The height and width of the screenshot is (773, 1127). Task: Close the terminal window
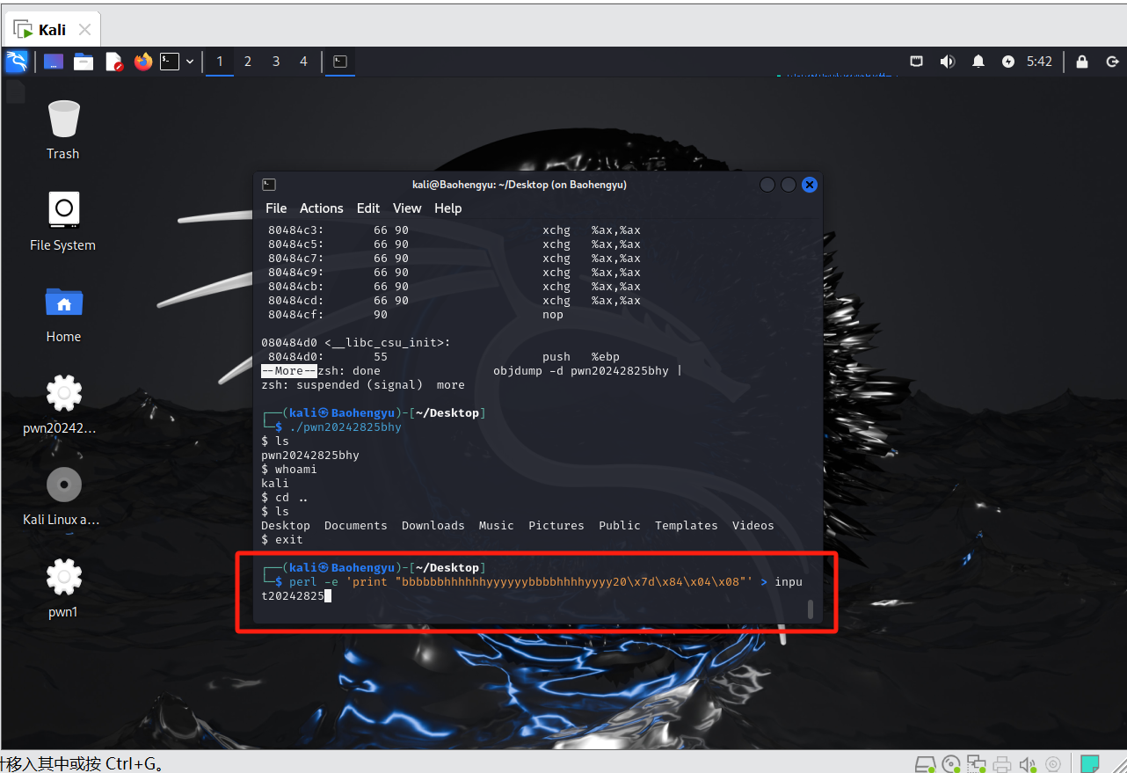click(810, 185)
